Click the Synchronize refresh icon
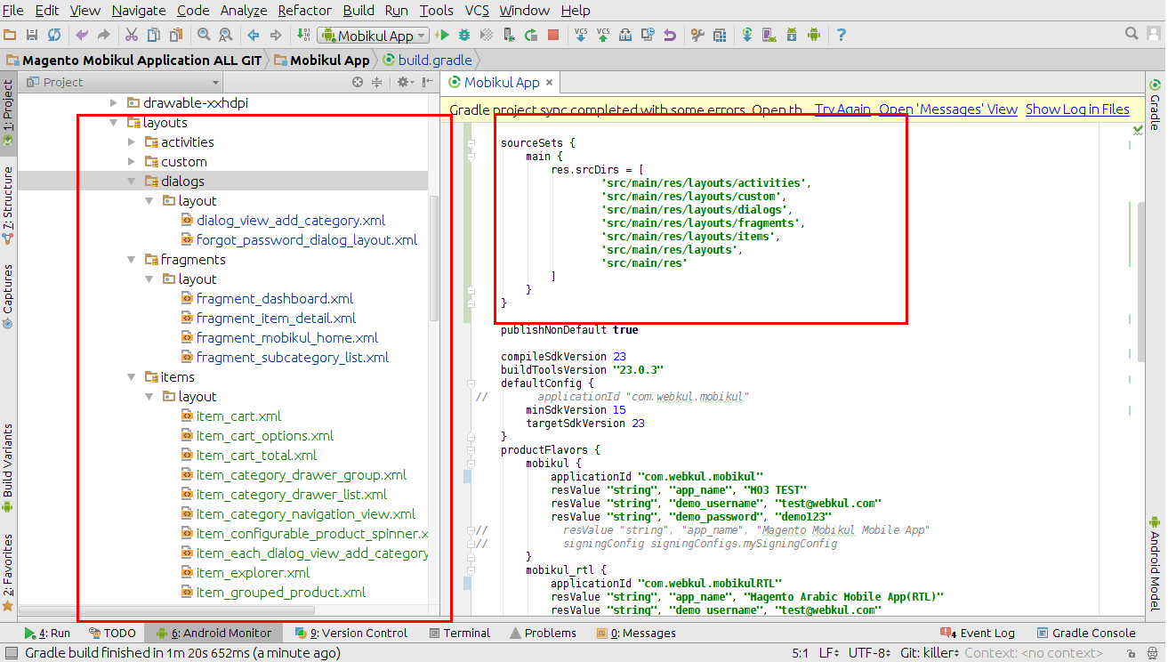 (x=54, y=35)
